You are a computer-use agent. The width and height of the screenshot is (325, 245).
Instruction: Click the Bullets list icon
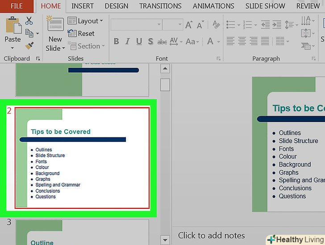(x=231, y=25)
